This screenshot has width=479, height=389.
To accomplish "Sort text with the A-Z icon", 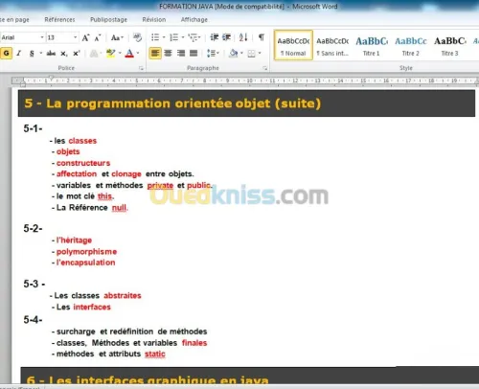I will coord(243,37).
